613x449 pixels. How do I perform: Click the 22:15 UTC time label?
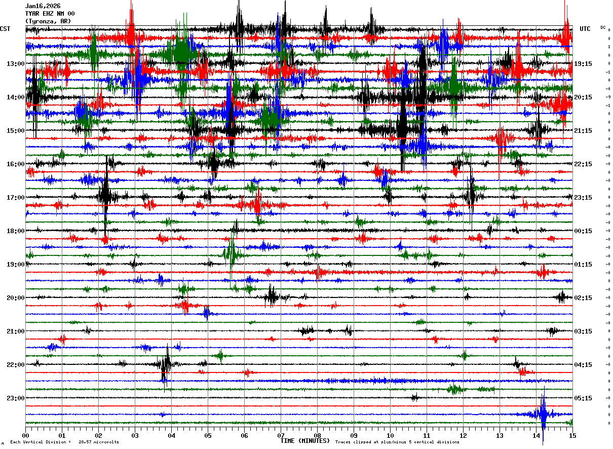583,164
